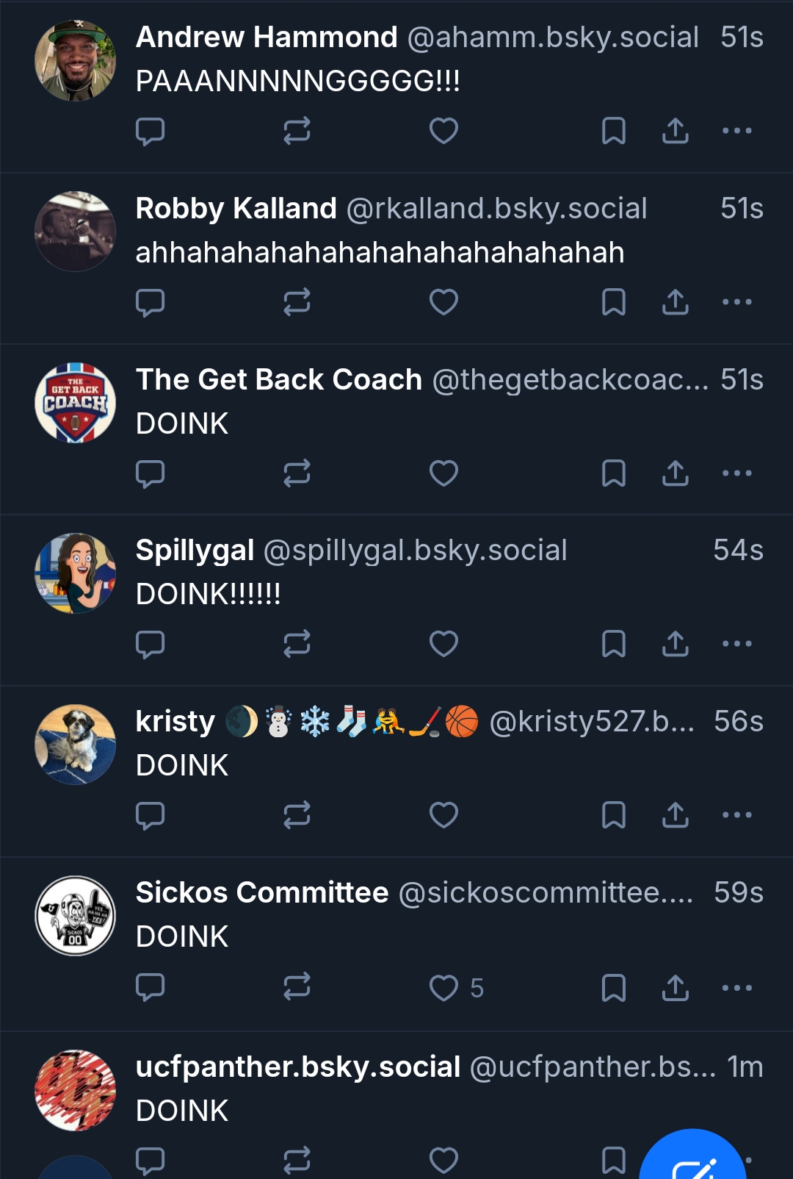Repost kristy's DOINK post
793x1179 pixels.
pyautogui.click(x=297, y=815)
